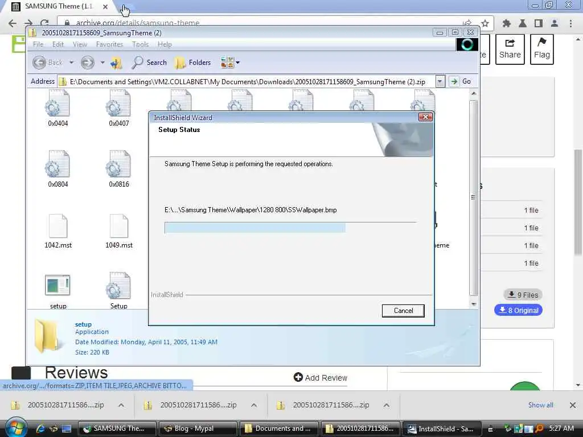Click the Forward arrow in Explorer toolbar
Screen dimensions: 583x437
coord(88,63)
